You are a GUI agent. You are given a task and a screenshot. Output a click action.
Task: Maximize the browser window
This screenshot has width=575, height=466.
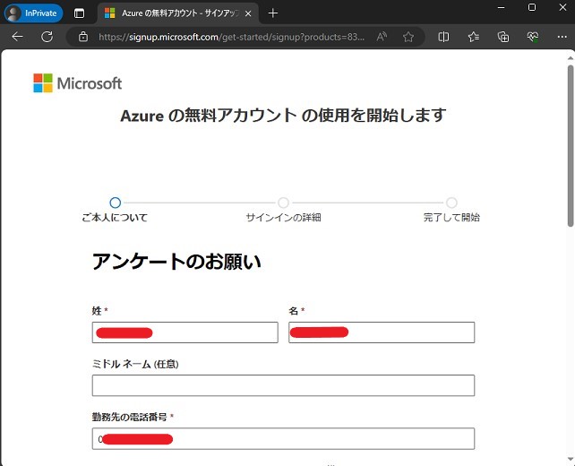click(532, 7)
